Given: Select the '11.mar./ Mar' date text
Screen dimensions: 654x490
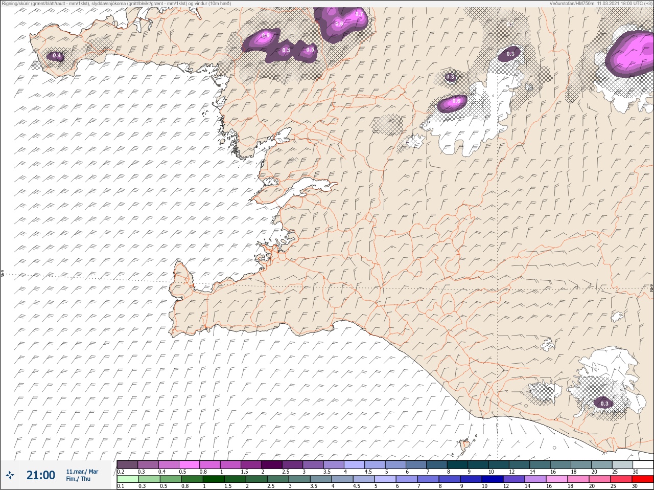Looking at the screenshot, I should pos(82,471).
